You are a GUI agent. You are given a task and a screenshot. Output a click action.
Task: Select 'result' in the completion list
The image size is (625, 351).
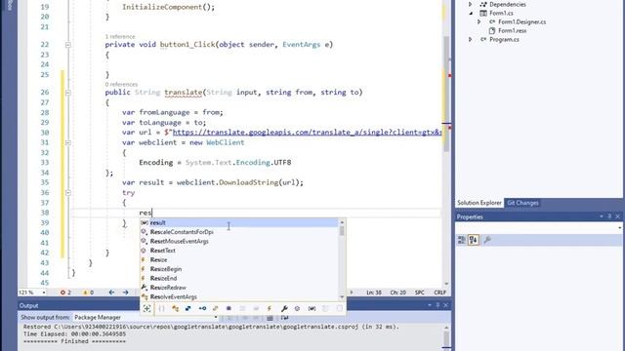point(238,223)
